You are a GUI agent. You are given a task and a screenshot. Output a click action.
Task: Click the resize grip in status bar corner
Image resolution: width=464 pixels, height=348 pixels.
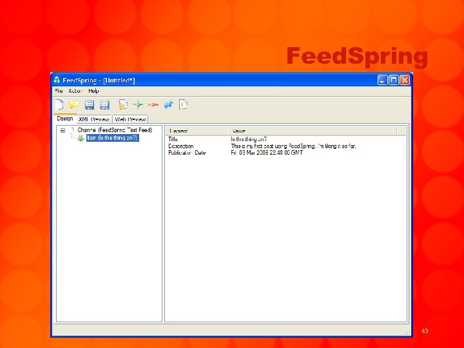[x=408, y=333]
